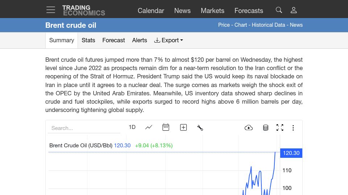Open News in top navigation
The image size is (348, 195).
coord(182,10)
